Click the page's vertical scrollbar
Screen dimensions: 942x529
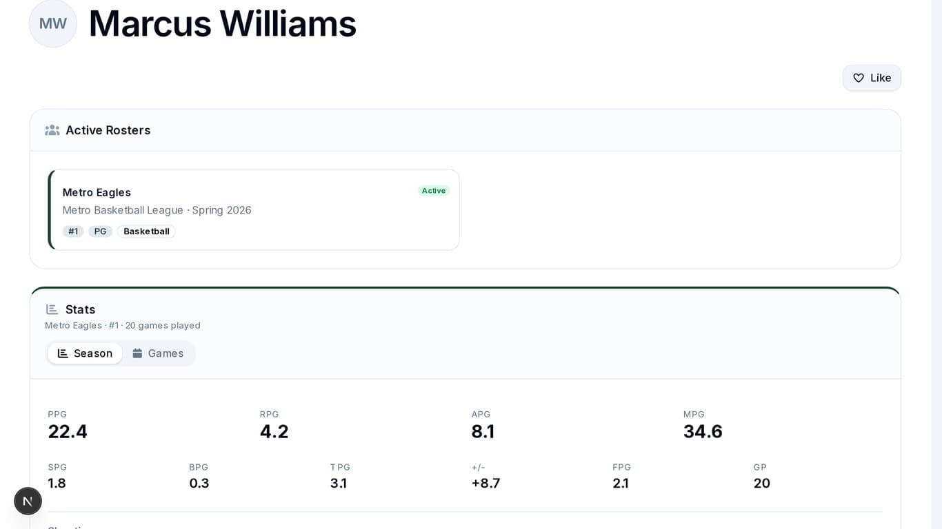pos(936,264)
